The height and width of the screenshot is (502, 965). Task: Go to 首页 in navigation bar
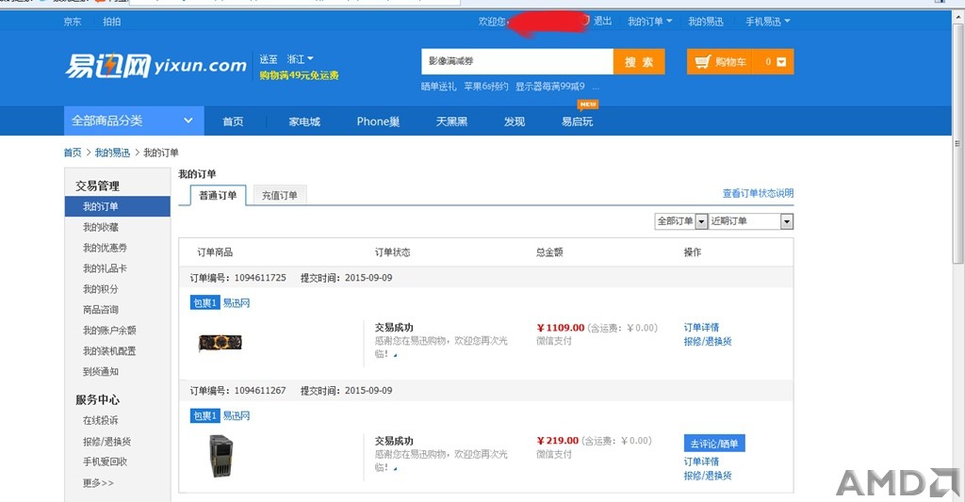(x=233, y=121)
